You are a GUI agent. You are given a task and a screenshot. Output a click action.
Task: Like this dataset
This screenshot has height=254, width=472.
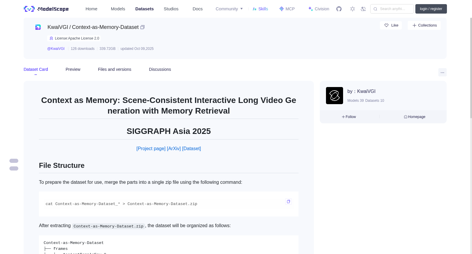tap(391, 25)
